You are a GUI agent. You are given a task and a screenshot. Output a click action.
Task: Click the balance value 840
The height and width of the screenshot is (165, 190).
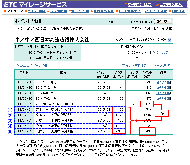click(149, 88)
